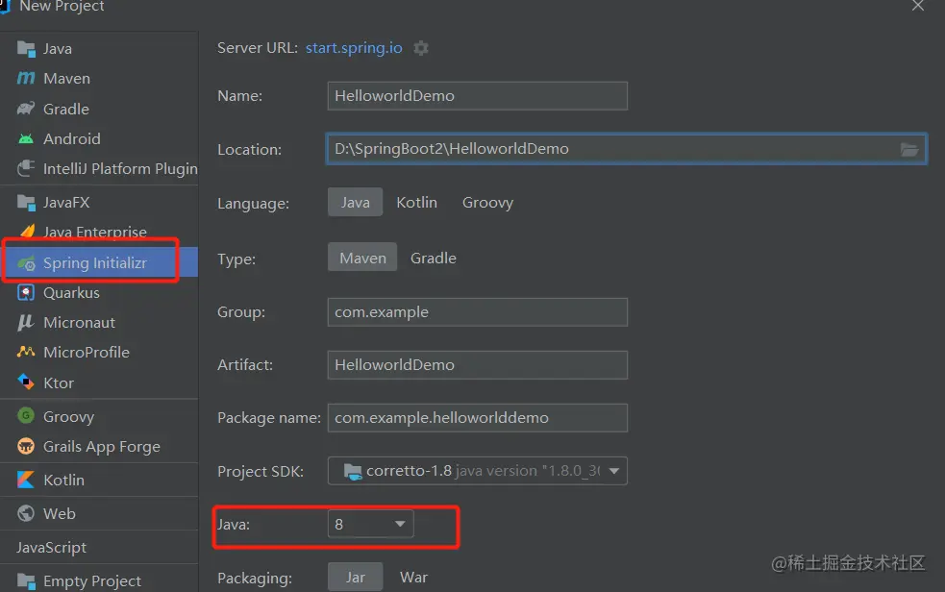Select the Java project type icon
This screenshot has height=592, width=945.
26,49
